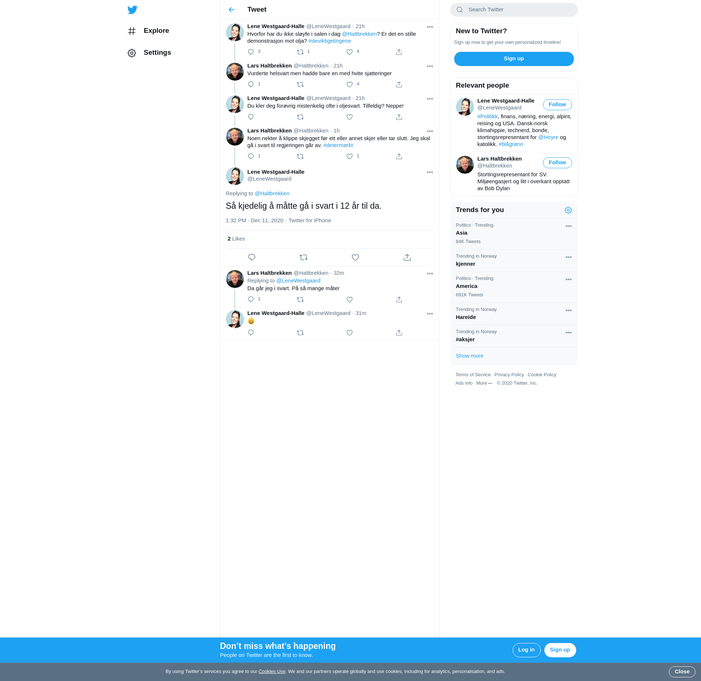Click Sign up on the bottom banner
This screenshot has width=701, height=681.
tap(560, 650)
